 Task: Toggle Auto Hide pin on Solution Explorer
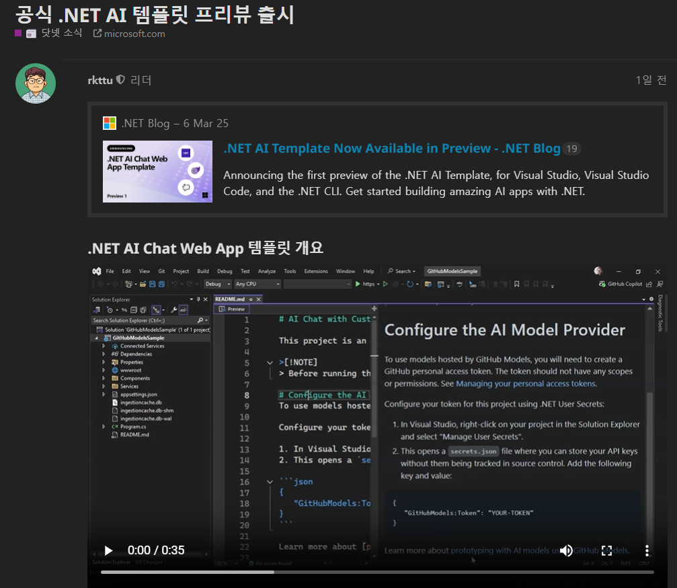(x=198, y=299)
